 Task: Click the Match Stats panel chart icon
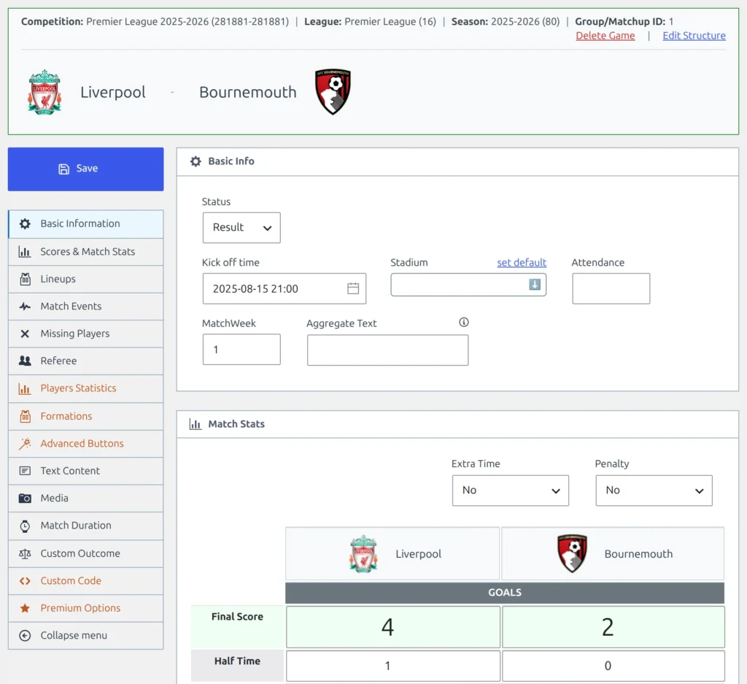[196, 424]
